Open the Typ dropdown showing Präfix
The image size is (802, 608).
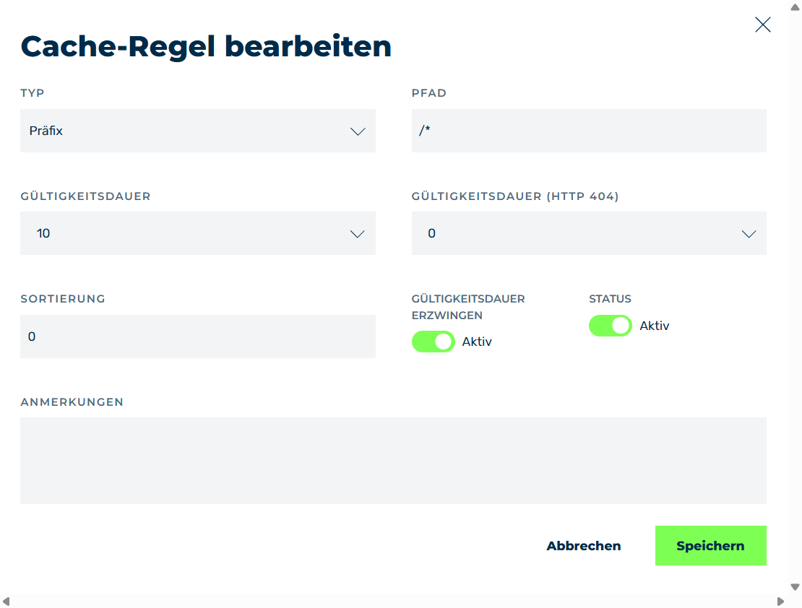click(x=198, y=131)
